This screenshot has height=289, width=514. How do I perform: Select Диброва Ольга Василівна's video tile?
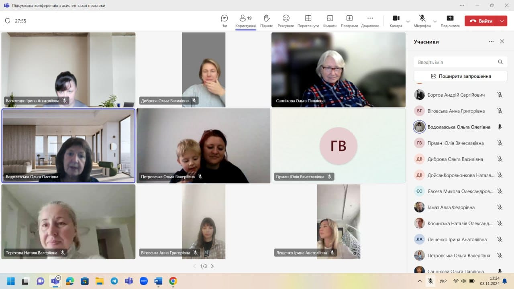204,70
